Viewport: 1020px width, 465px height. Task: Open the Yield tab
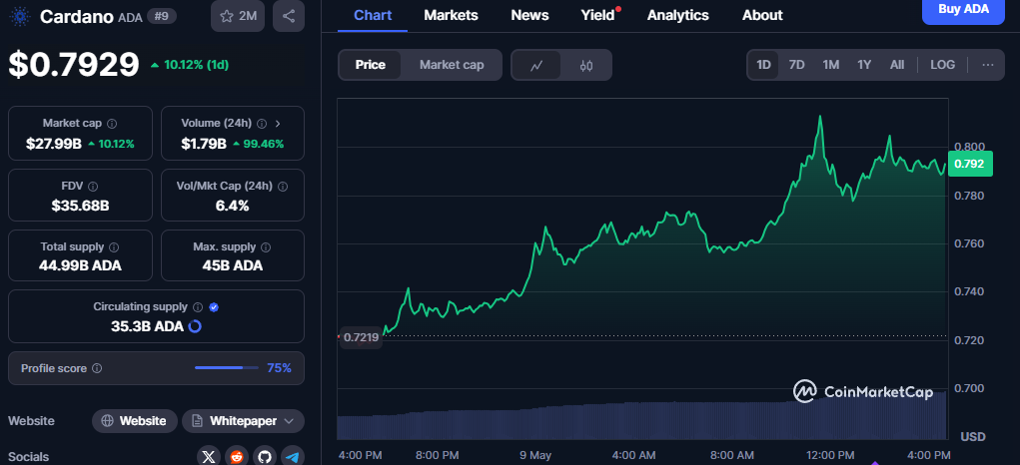[x=597, y=15]
